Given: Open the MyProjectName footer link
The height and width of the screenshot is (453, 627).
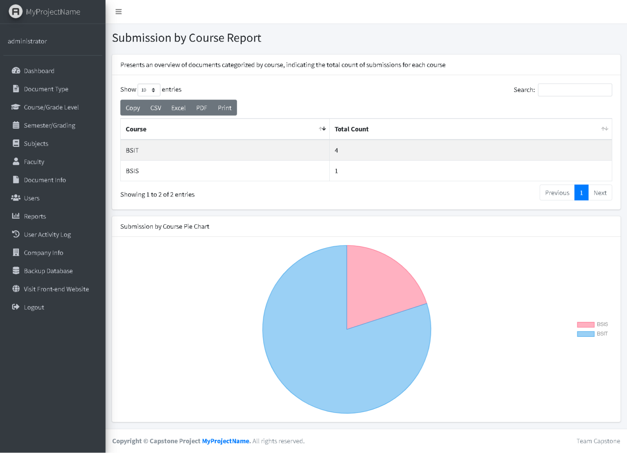Looking at the screenshot, I should [x=226, y=441].
